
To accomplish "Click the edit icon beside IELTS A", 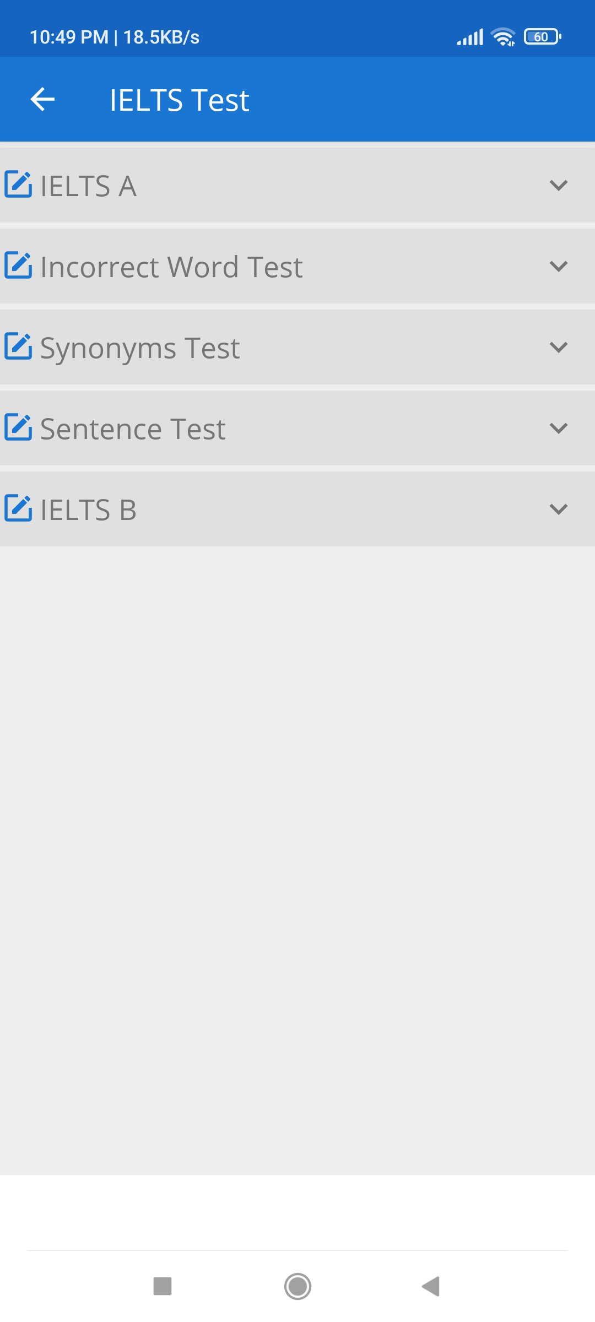I will click(18, 185).
